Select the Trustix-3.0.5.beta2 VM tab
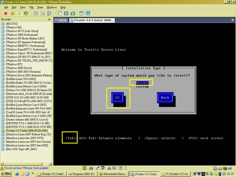The image size is (236, 177). tap(92, 20)
